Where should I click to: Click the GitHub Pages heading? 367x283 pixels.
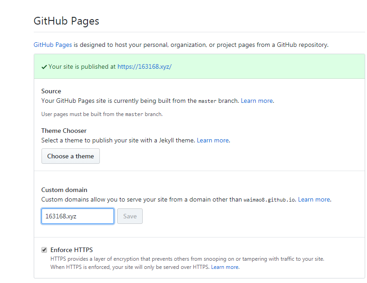[67, 21]
